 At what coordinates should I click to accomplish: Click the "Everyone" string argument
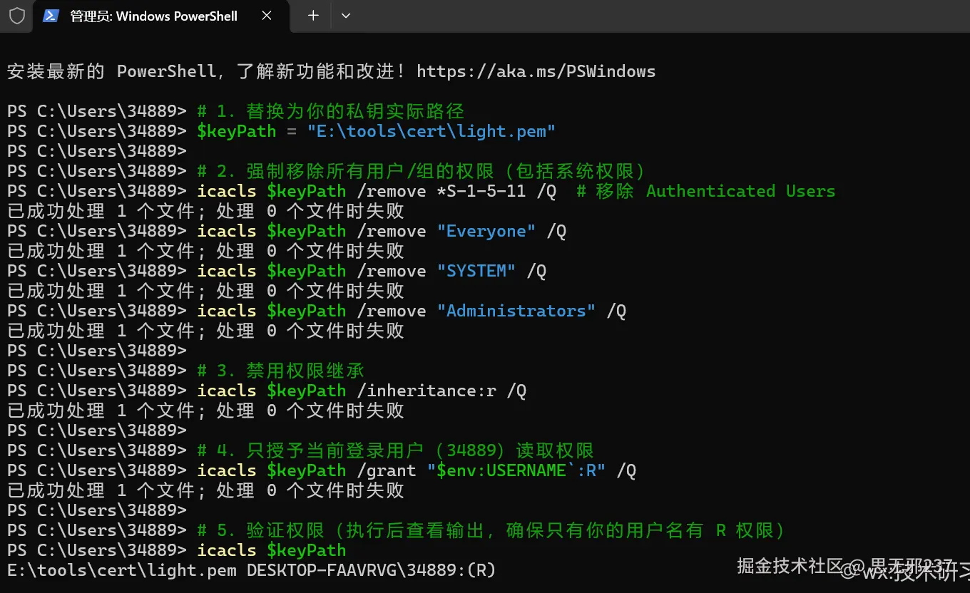[x=486, y=230]
